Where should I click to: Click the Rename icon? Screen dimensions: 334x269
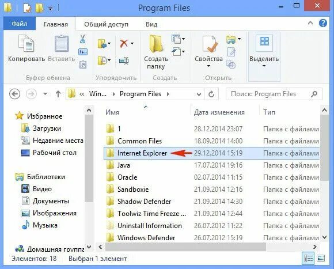[124, 60]
